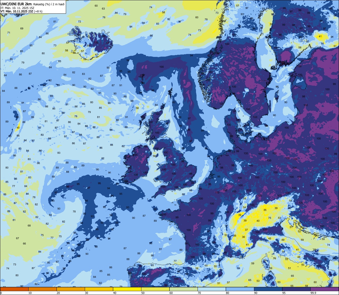Viewport: 339px width, 295px height.
Task: Click the "50" legend scale label
Action: pos(143,293)
